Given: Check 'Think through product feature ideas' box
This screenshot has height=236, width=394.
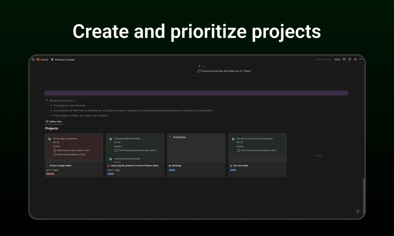Looking at the screenshot, I should coord(116,150).
